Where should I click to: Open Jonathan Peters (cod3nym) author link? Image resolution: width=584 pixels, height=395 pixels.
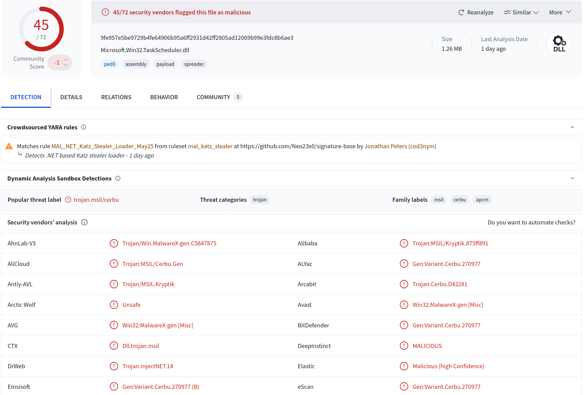[400, 146]
